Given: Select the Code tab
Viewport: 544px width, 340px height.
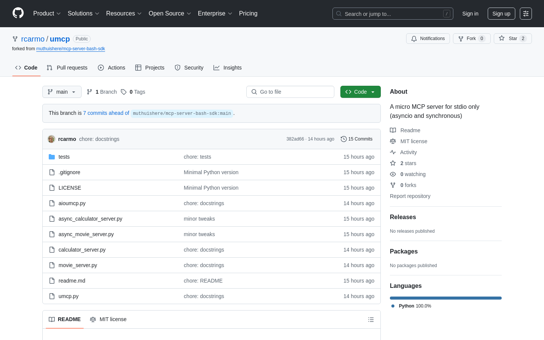Looking at the screenshot, I should (x=26, y=68).
